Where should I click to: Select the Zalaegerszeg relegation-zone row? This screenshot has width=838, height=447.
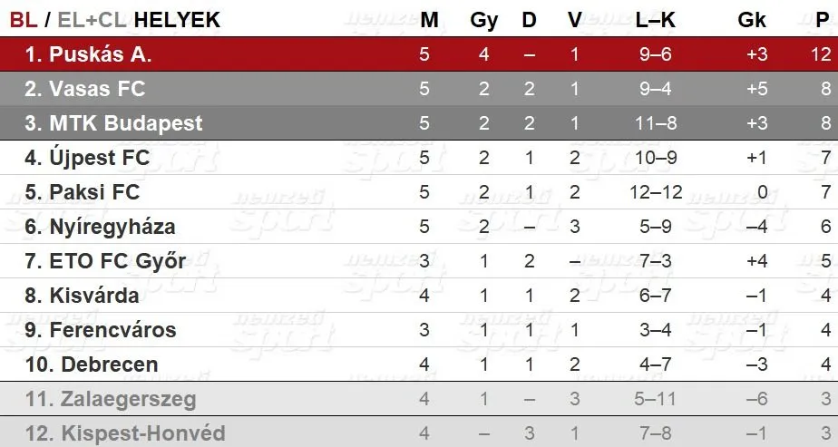pos(419,399)
